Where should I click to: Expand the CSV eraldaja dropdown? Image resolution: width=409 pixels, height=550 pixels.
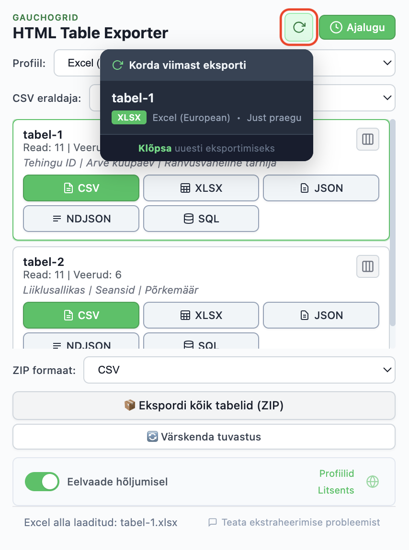(x=354, y=98)
